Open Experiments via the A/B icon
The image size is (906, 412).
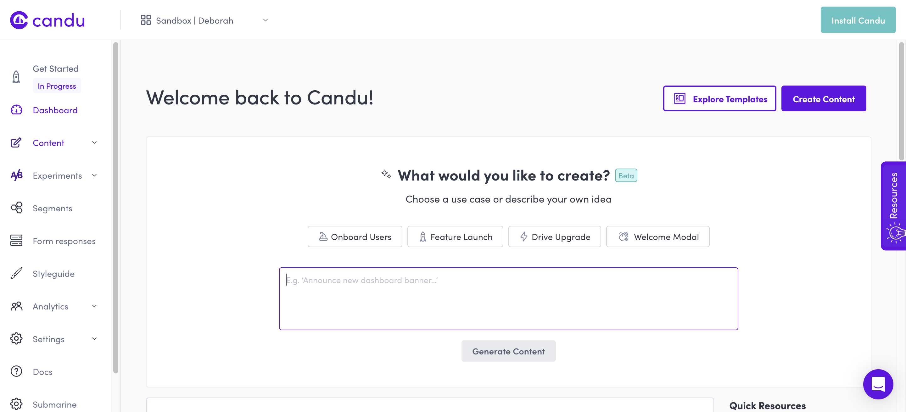(16, 175)
